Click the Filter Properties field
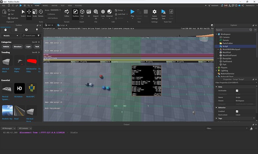 (236, 82)
